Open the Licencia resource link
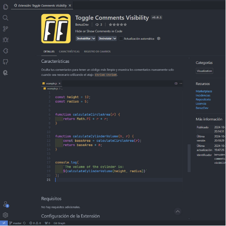This screenshot has width=226, height=226. [201, 104]
